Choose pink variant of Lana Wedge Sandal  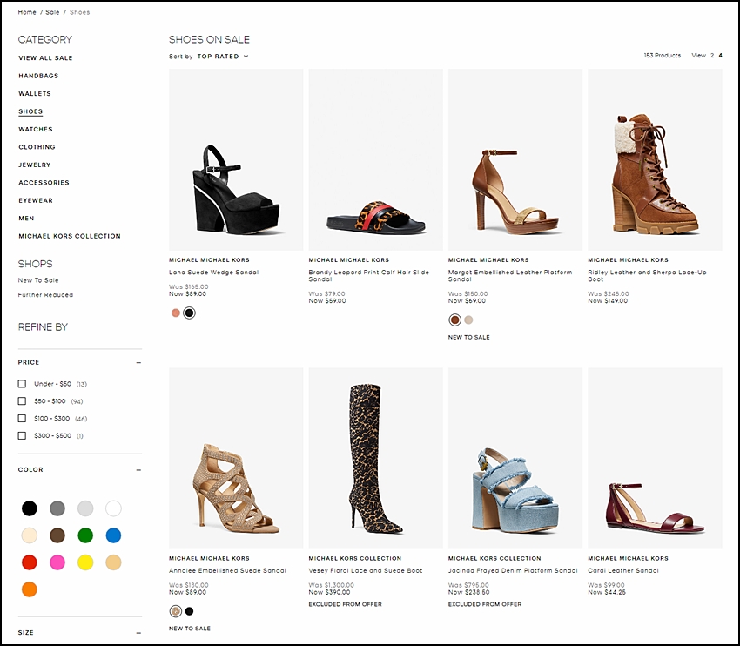176,313
